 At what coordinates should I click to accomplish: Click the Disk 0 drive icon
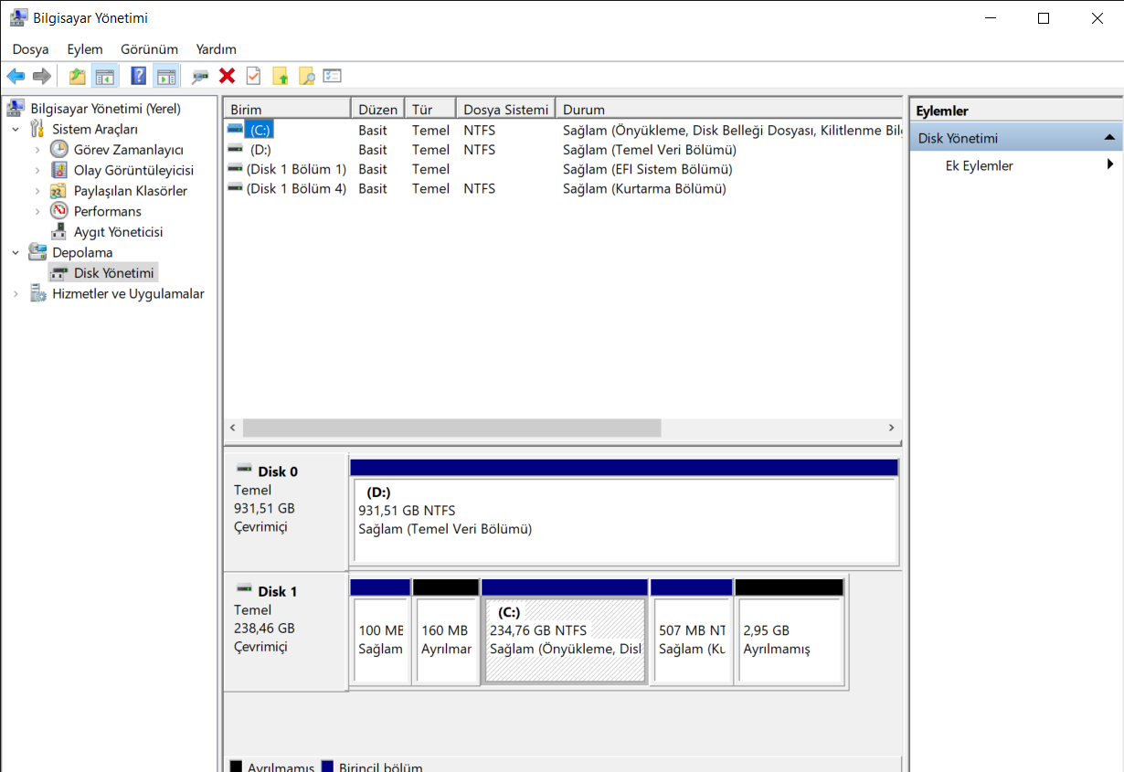click(x=244, y=469)
